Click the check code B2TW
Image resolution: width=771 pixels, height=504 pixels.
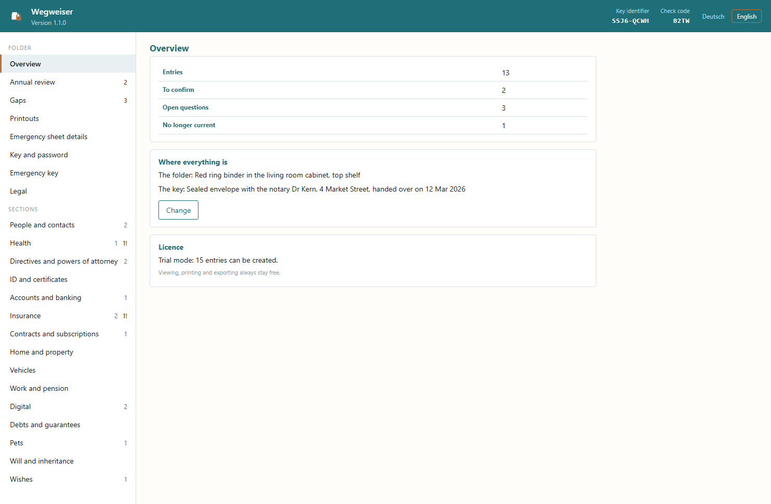[x=681, y=21]
